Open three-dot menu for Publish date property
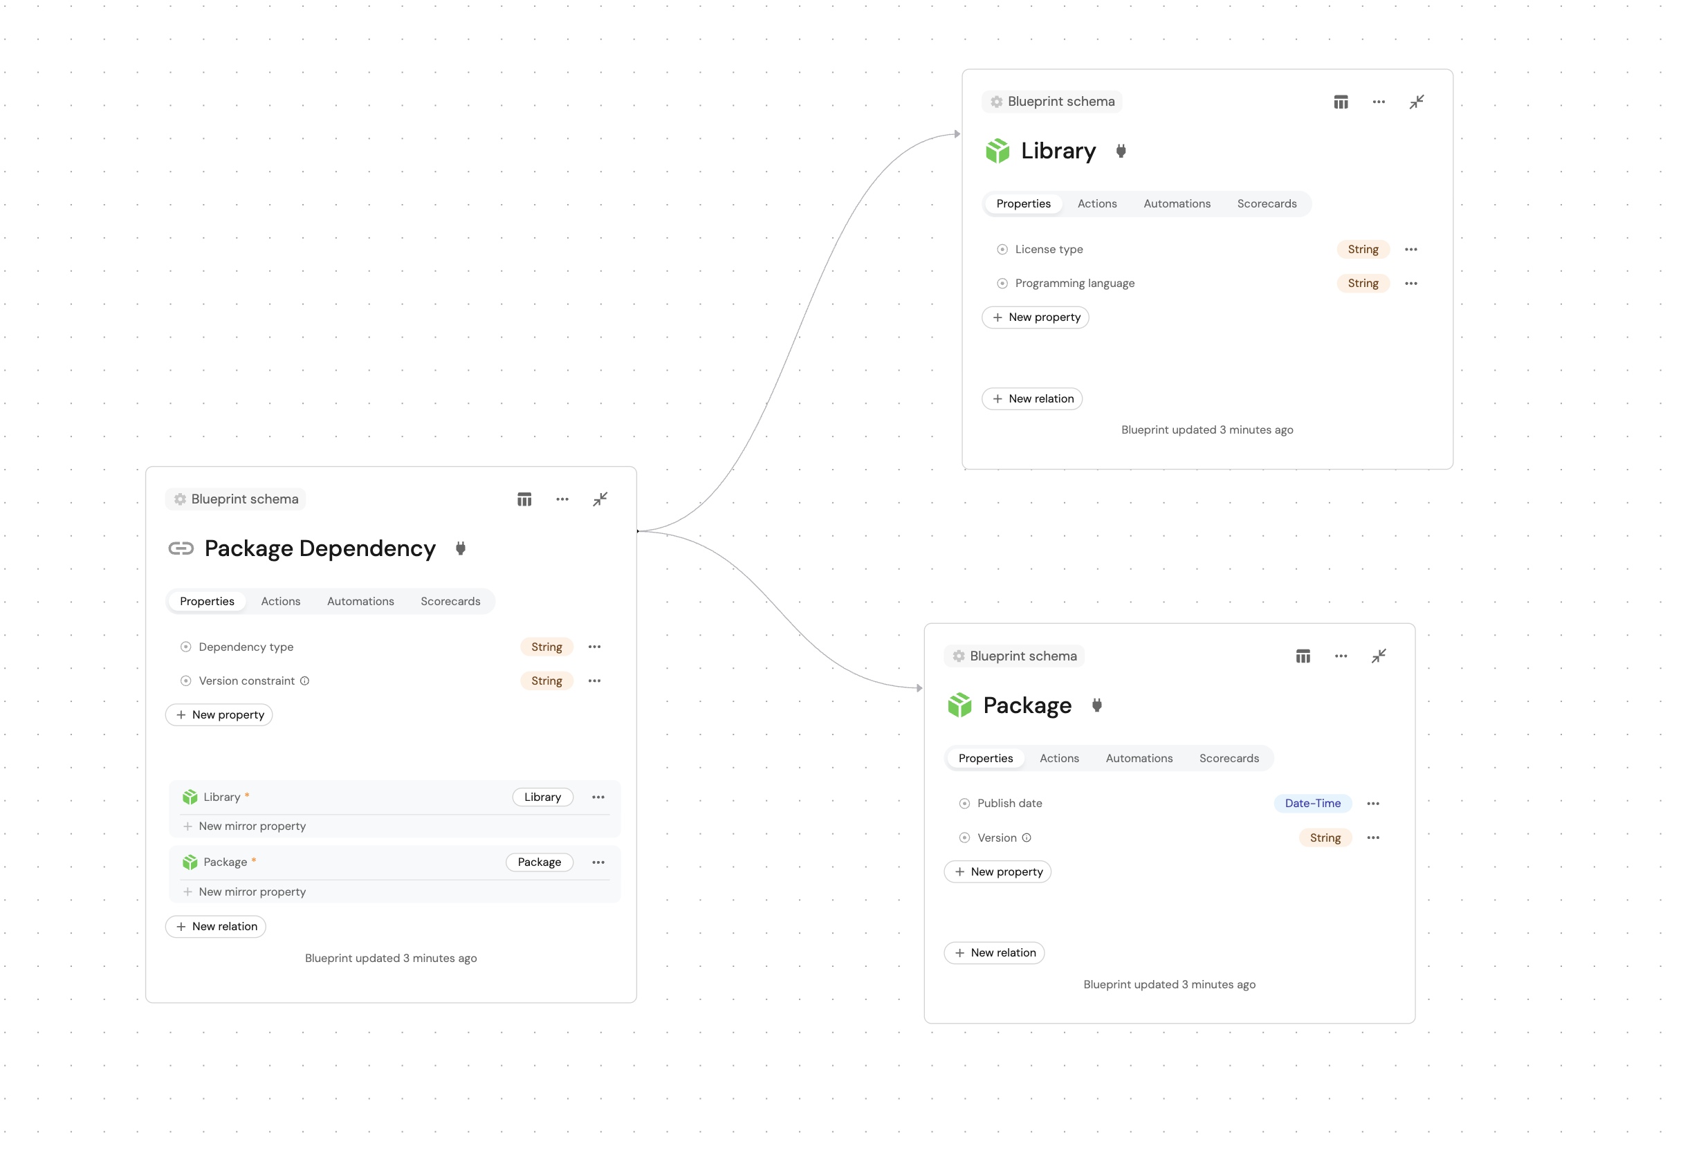Screen dimensions: 1692x1155 coord(1372,804)
